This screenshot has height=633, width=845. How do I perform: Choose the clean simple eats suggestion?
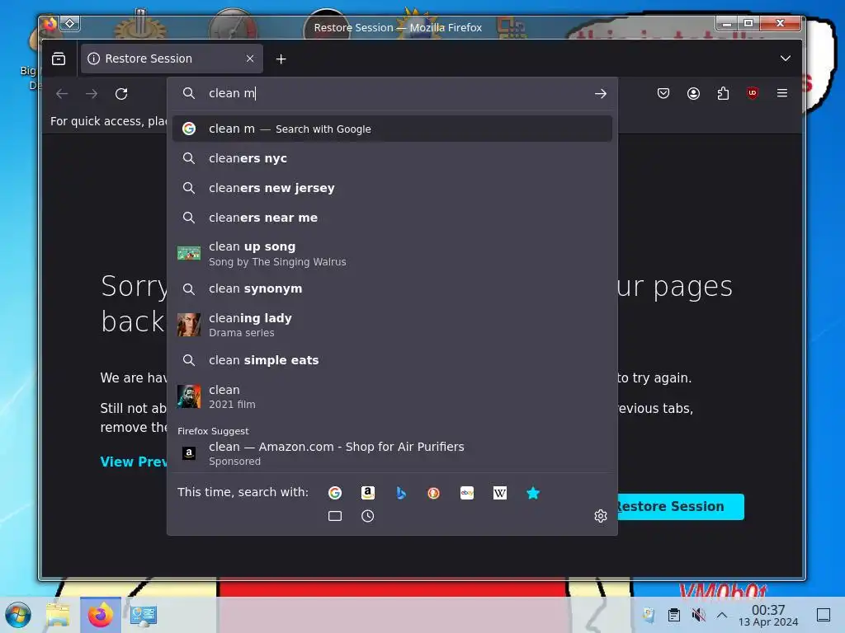392,360
